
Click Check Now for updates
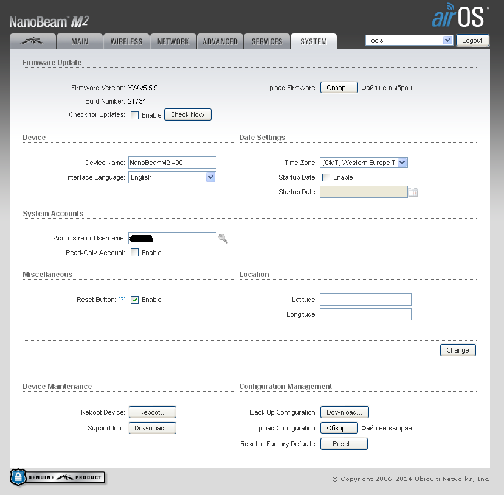coord(188,114)
